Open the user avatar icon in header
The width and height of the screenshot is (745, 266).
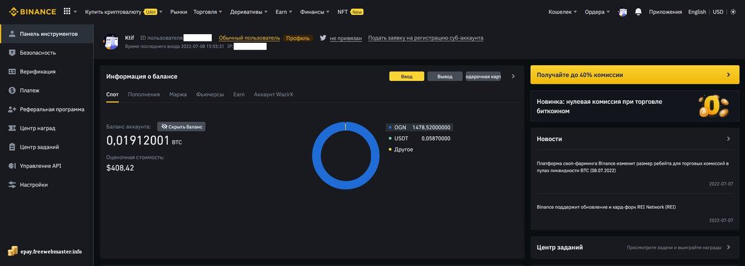(623, 12)
